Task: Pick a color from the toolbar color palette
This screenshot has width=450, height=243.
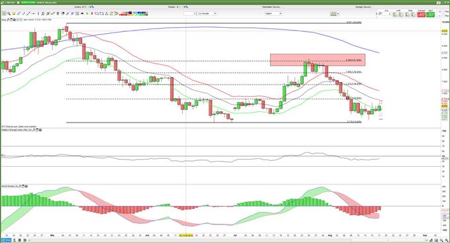Action: click(134, 13)
